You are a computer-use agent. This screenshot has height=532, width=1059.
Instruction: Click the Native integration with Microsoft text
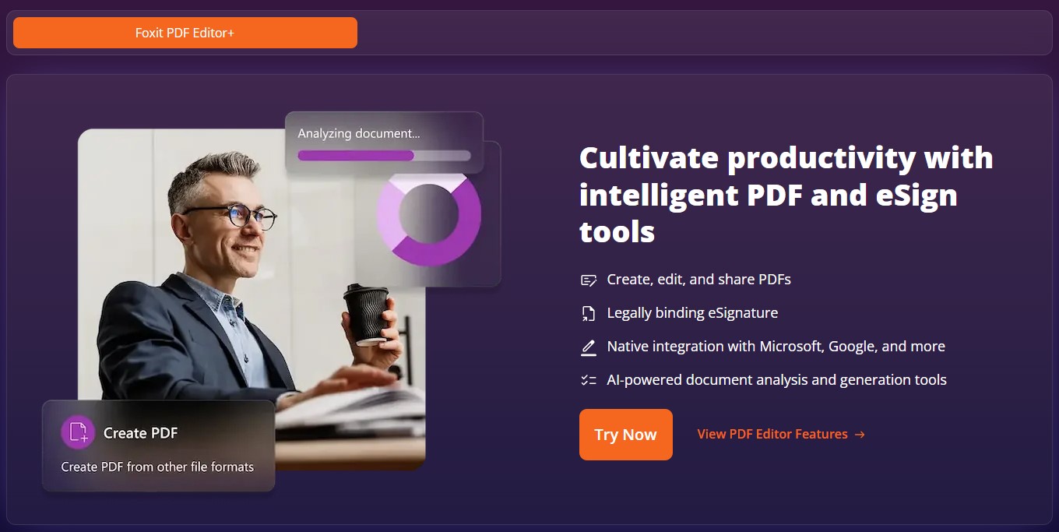pos(776,347)
